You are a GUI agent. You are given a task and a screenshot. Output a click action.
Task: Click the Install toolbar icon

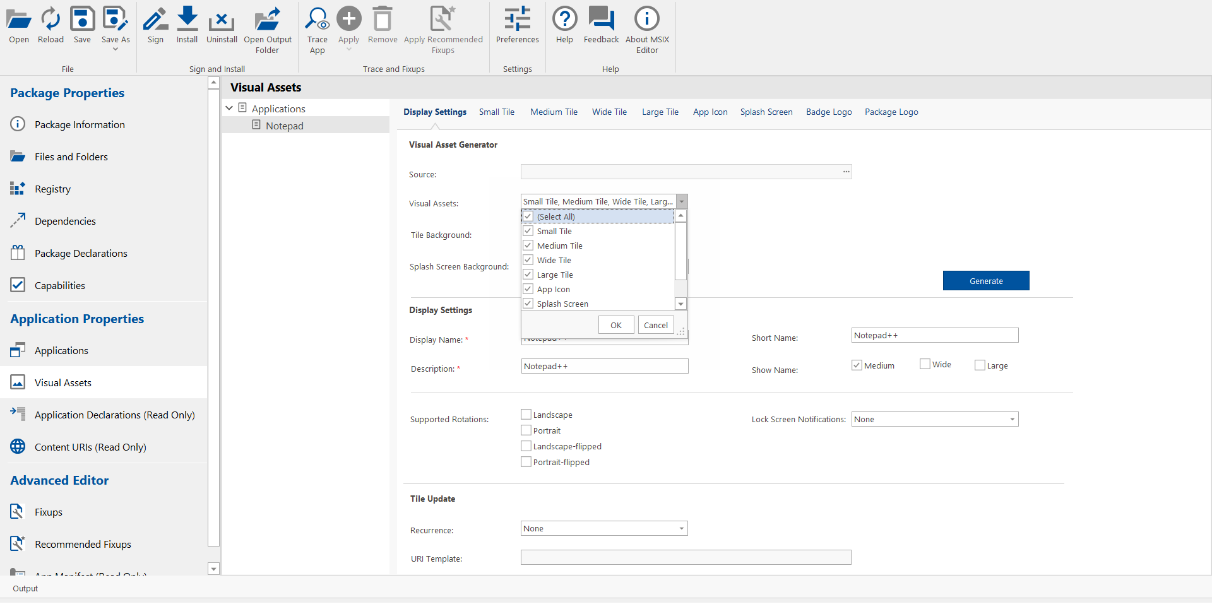tap(187, 25)
